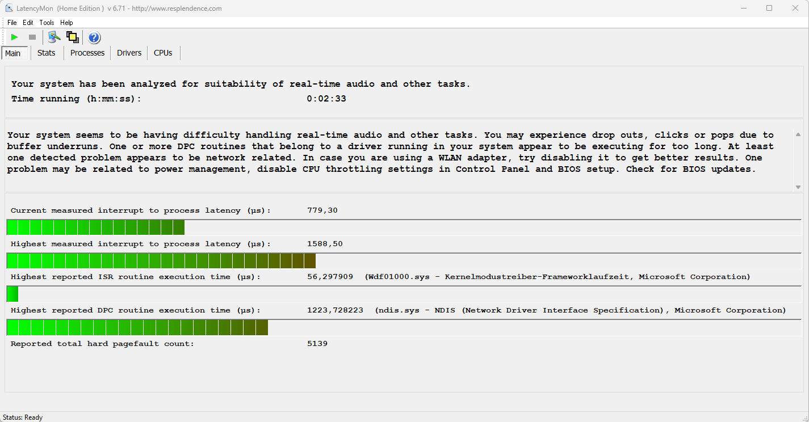Image resolution: width=809 pixels, height=422 pixels.
Task: Open help via the blue question mark icon
Action: (94, 37)
